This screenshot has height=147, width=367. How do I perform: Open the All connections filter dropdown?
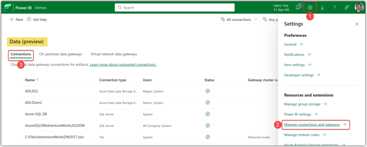point(239,20)
